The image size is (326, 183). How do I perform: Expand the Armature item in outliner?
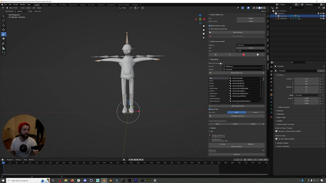coord(276,16)
